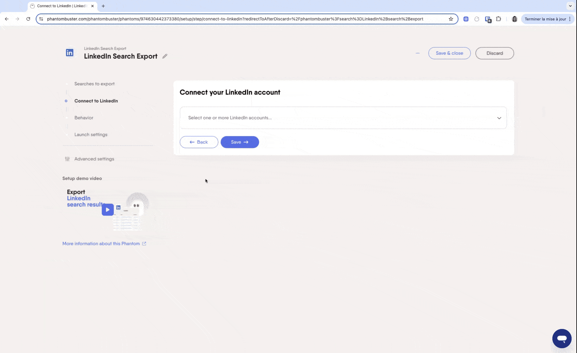577x353 pixels.
Task: Open a new browser tab
Action: click(x=103, y=6)
